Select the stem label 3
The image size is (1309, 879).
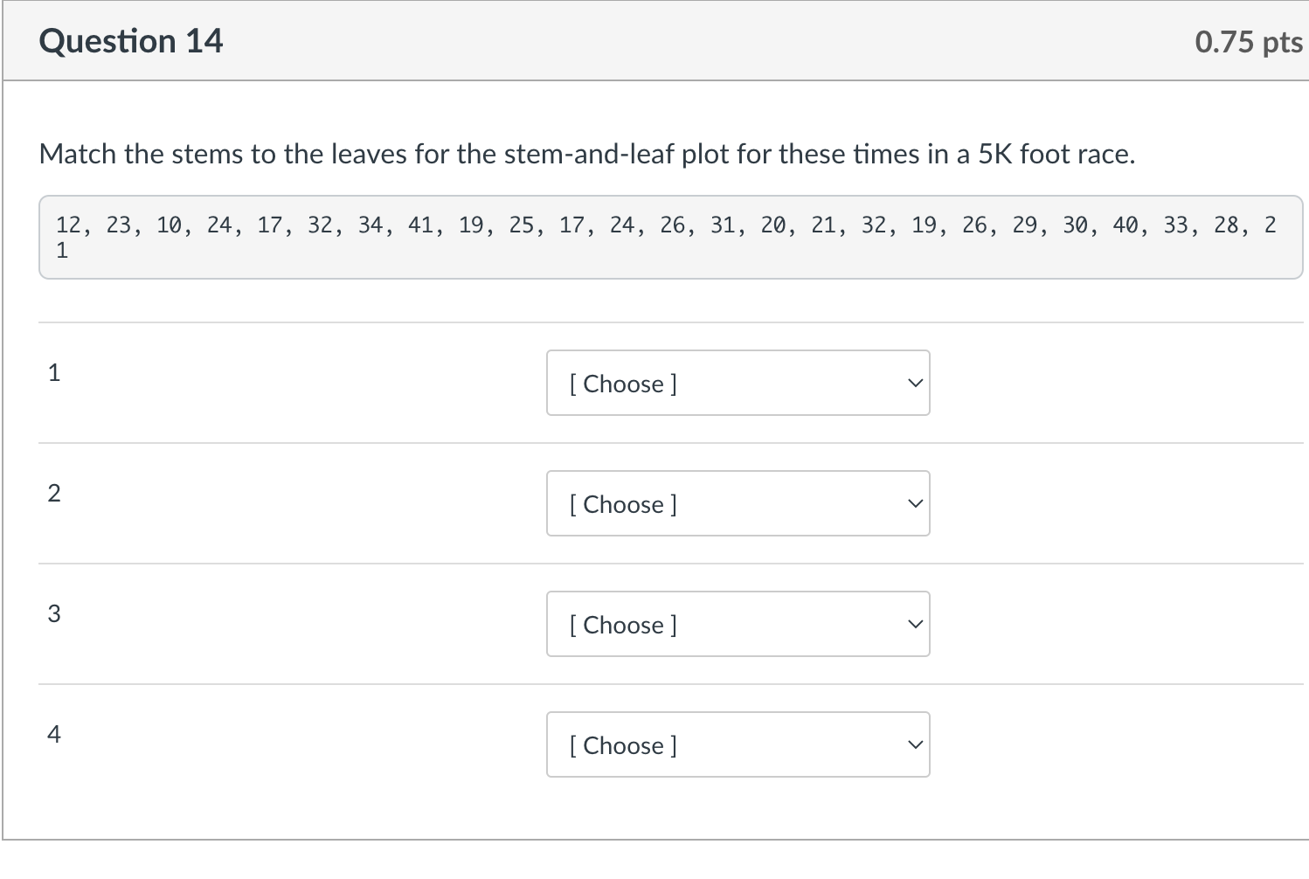pos(54,614)
